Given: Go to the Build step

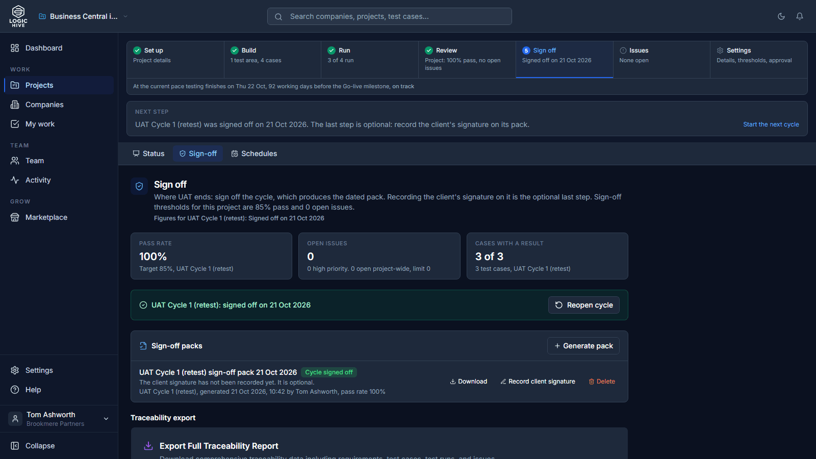Looking at the screenshot, I should point(272,60).
